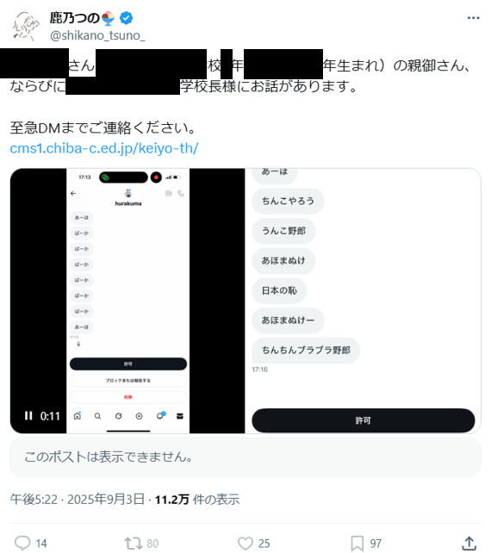This screenshot has height=553, width=491.
Task: Click the retweet icon
Action: (133, 544)
